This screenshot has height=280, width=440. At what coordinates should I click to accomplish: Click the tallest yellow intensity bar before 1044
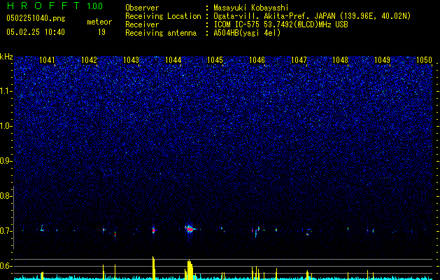click(153, 268)
